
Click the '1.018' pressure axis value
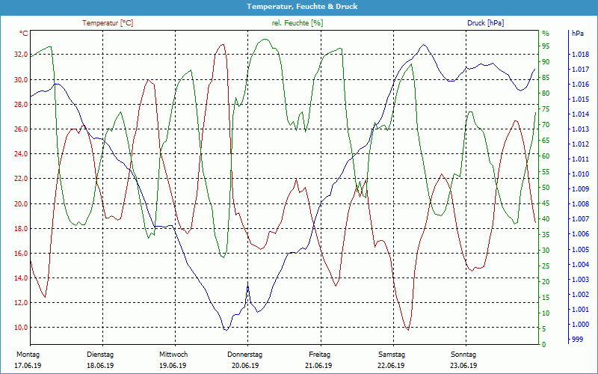coord(580,55)
